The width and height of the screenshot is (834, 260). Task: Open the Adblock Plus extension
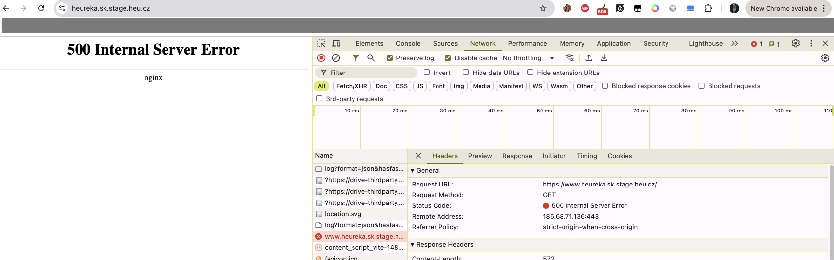click(x=584, y=8)
